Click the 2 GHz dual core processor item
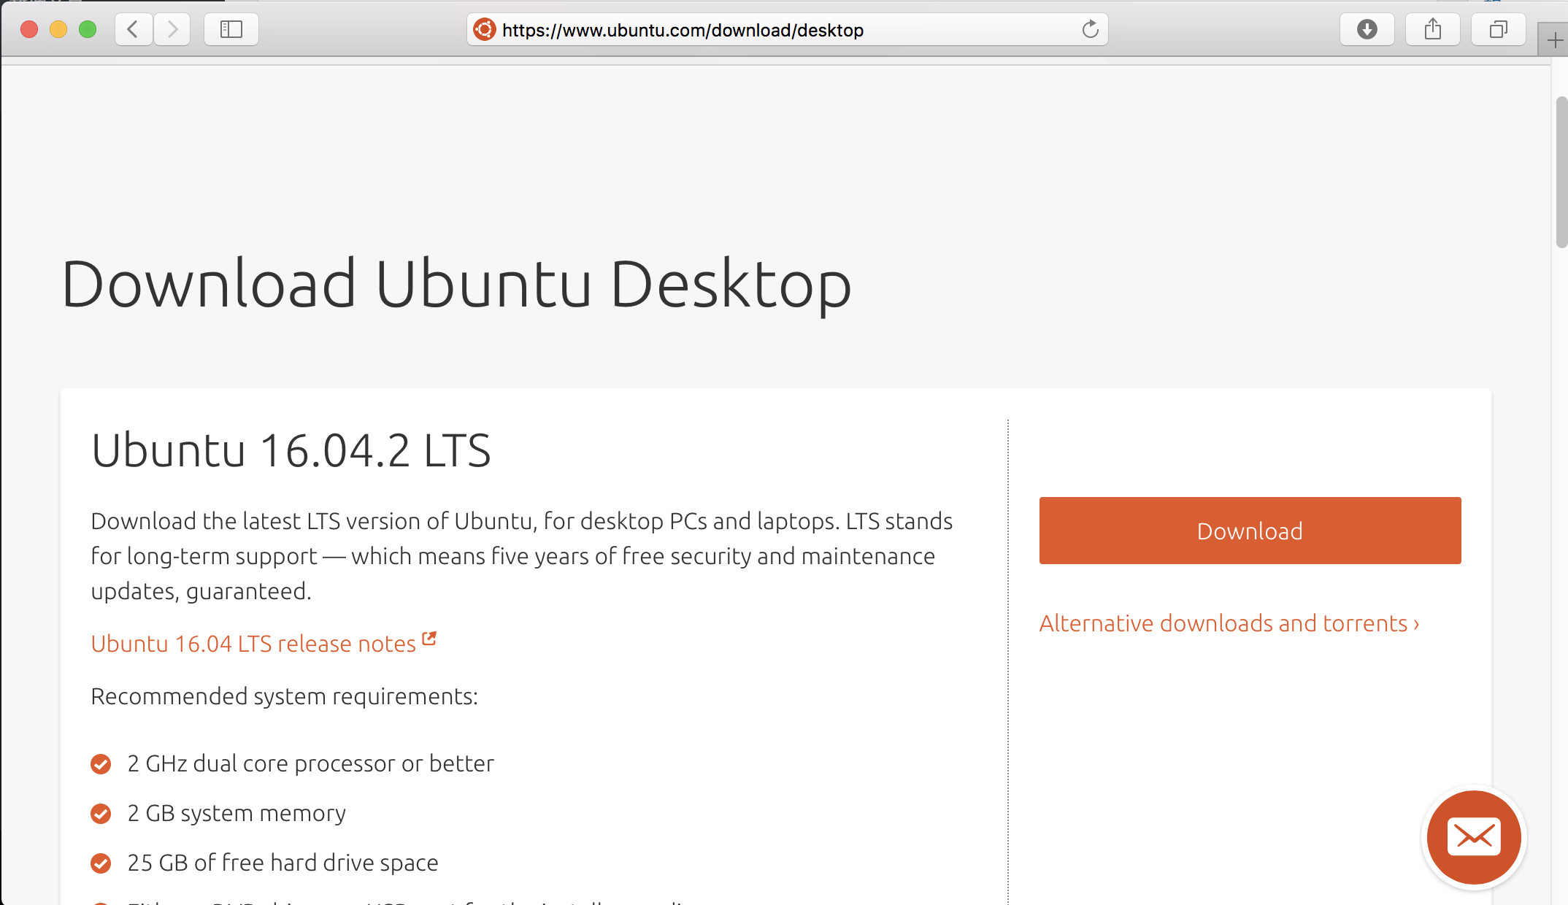 click(311, 763)
